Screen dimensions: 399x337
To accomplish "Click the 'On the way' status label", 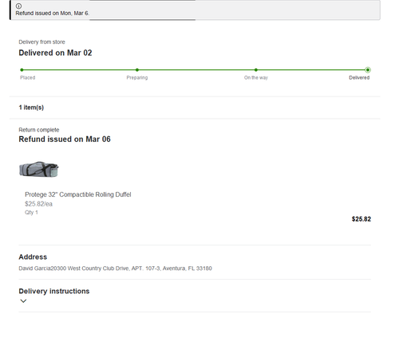I will point(256,77).
